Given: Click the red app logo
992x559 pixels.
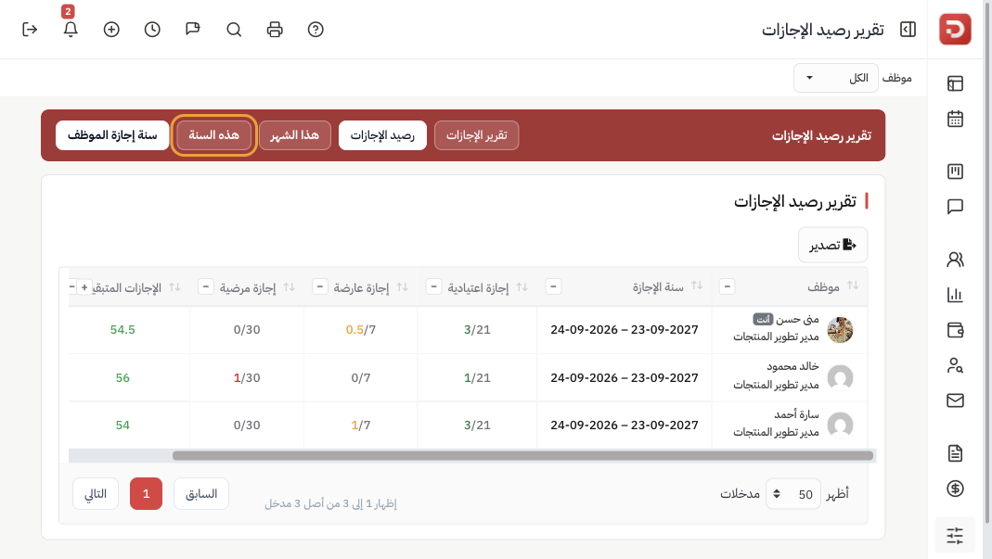Looking at the screenshot, I should (x=955, y=29).
